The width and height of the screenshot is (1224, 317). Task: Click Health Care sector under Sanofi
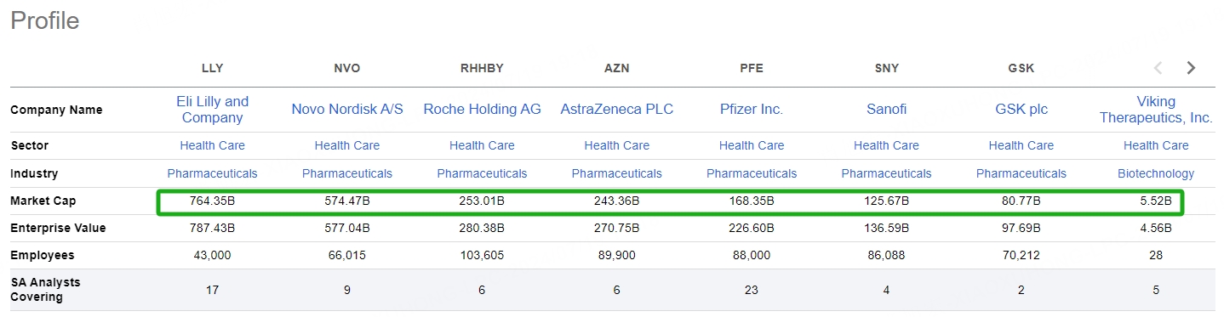tap(886, 145)
